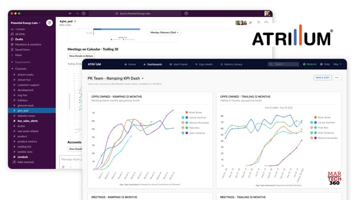Click the Message #gtm_pod input box
The width and height of the screenshot is (356, 200).
coord(71,160)
